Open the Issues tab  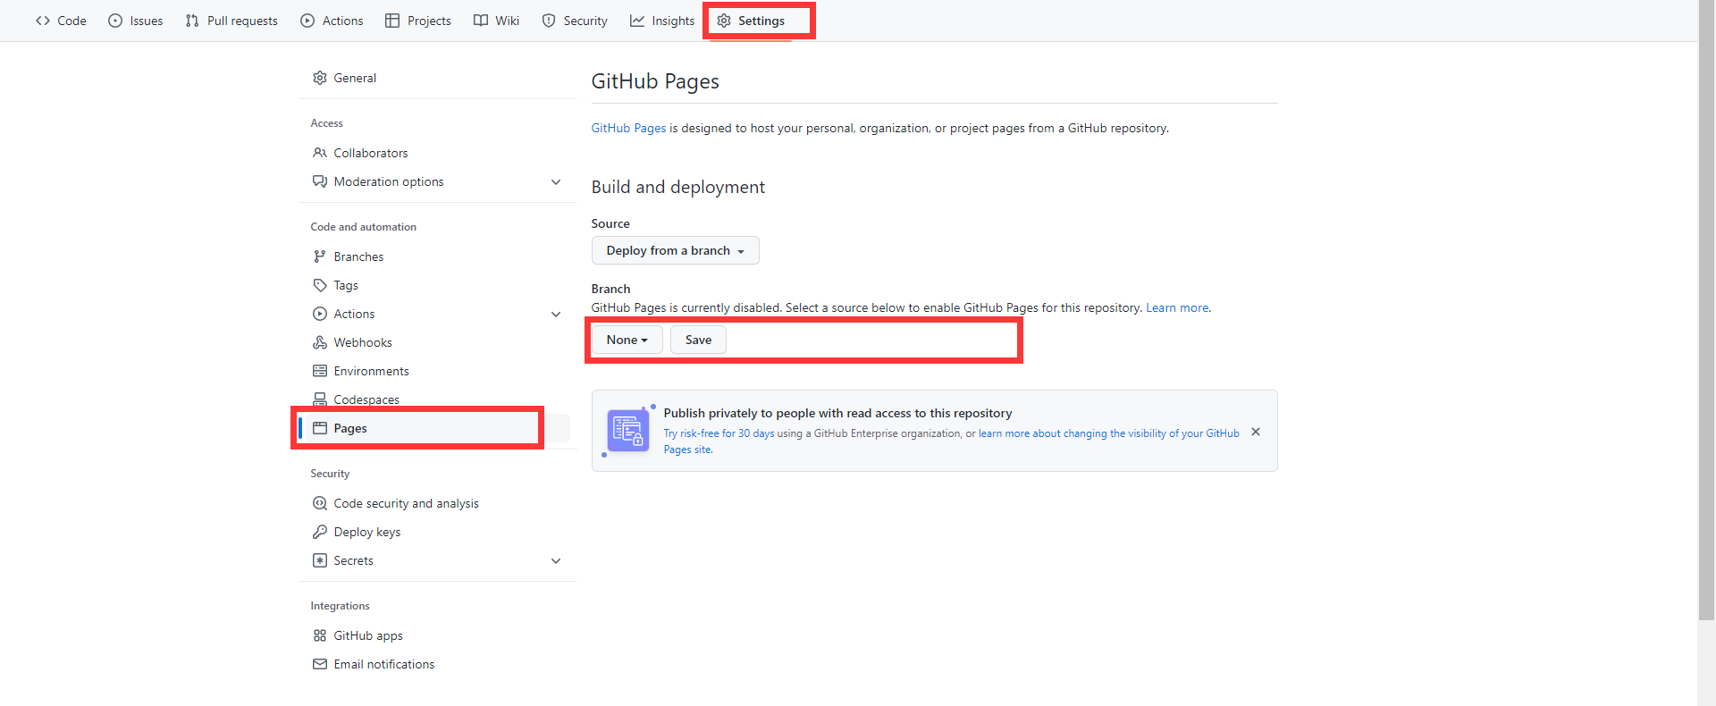pos(135,21)
